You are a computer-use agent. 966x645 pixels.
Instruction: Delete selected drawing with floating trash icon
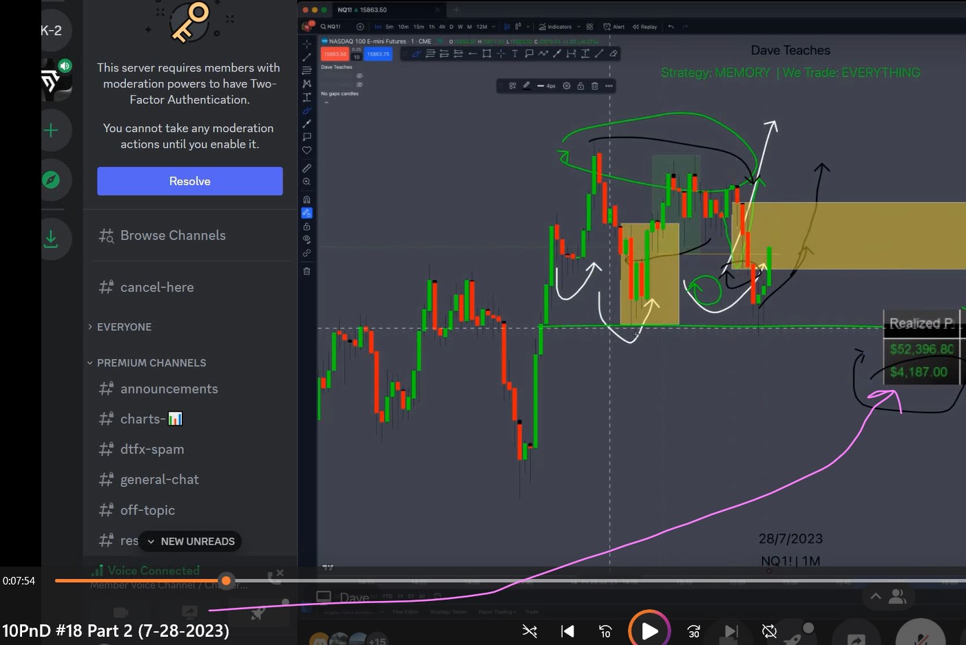point(595,86)
